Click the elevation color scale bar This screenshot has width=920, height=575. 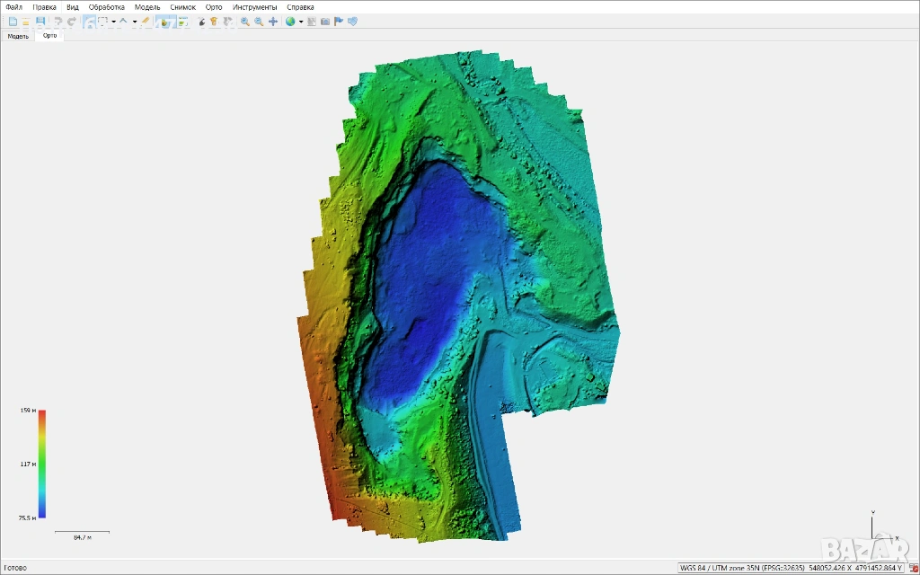click(x=42, y=464)
